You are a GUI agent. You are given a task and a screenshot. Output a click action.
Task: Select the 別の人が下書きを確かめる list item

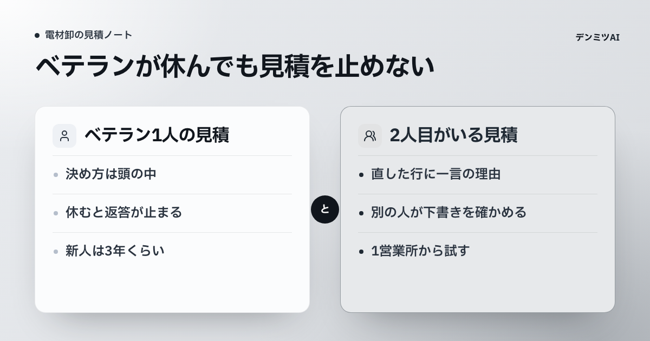(478, 213)
